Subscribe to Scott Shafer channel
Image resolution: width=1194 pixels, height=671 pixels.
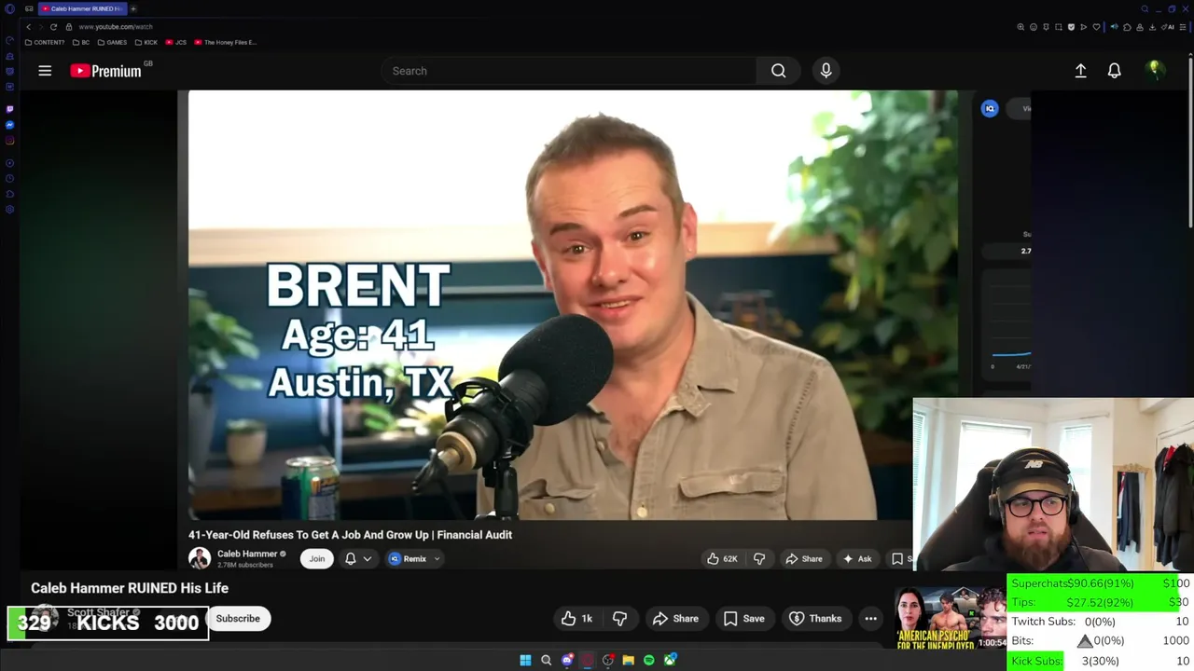[238, 619]
